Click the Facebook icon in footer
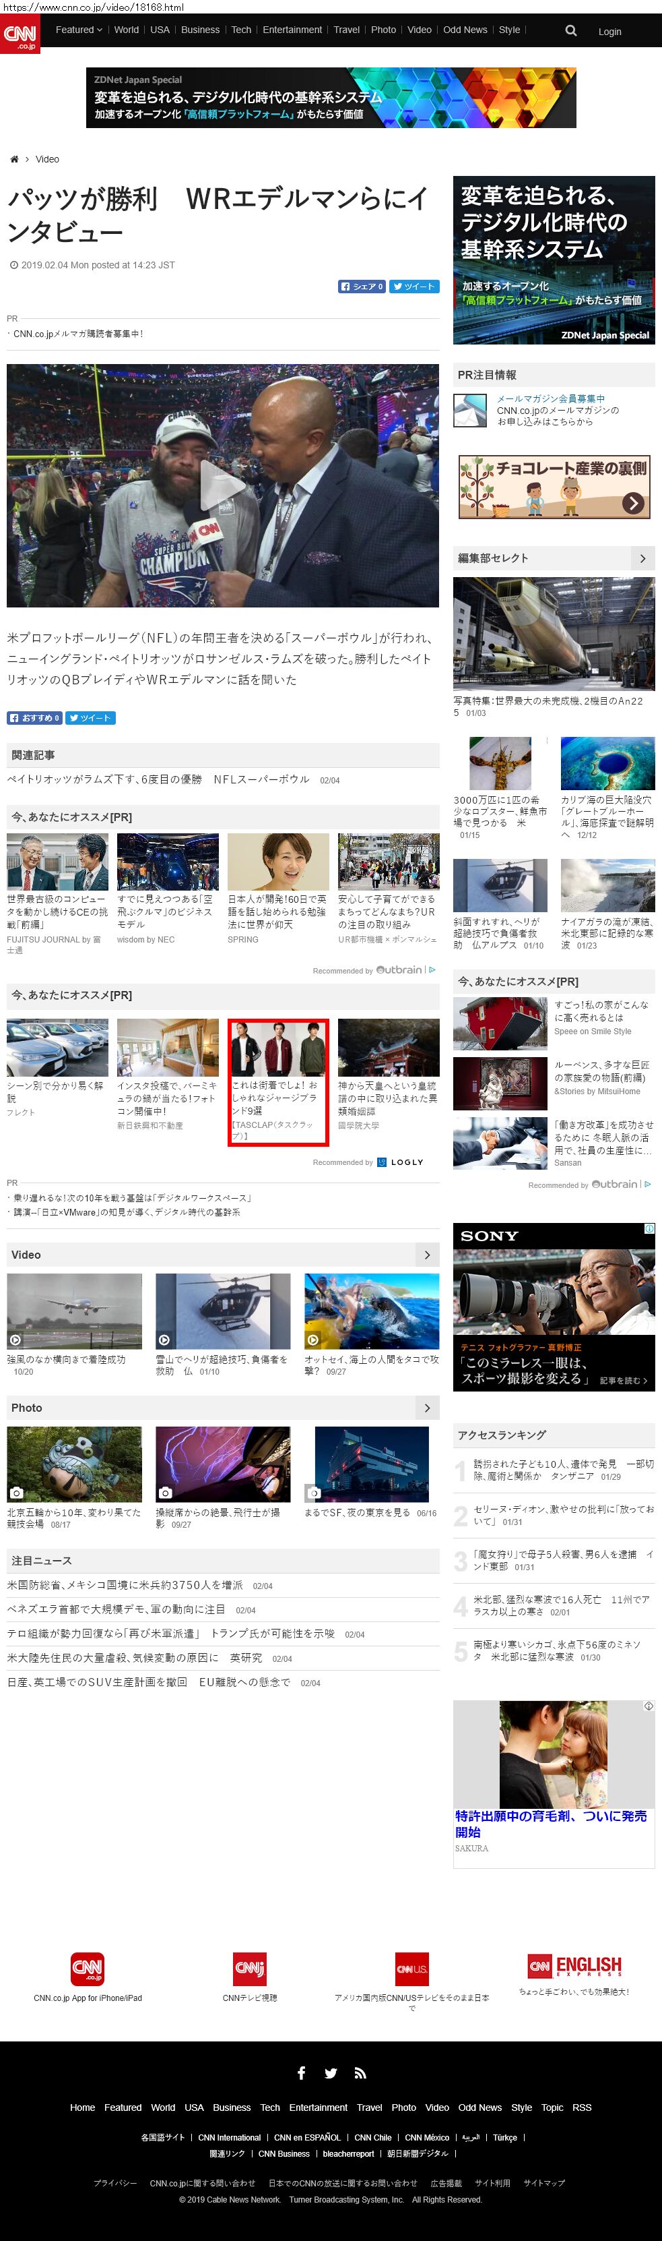This screenshot has width=662, height=2241. [302, 2073]
